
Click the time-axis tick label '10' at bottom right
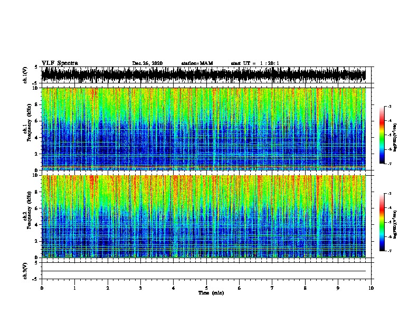371,288
